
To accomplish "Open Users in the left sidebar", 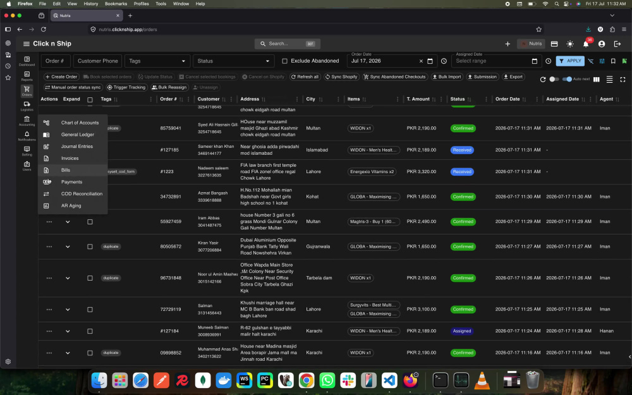I will [x=27, y=166].
